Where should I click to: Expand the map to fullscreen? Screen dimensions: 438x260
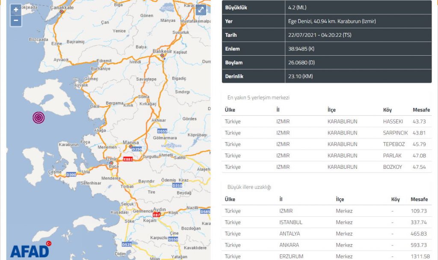(x=201, y=10)
